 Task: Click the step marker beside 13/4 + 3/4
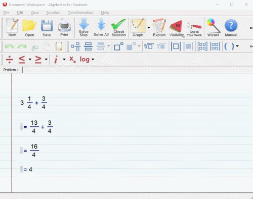click(22, 127)
